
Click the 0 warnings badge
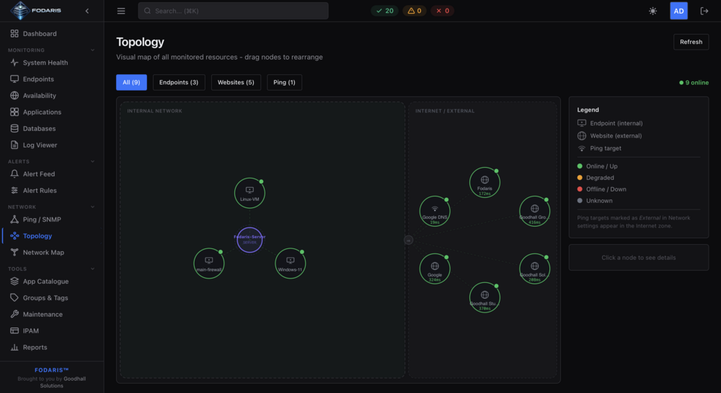[x=415, y=11]
